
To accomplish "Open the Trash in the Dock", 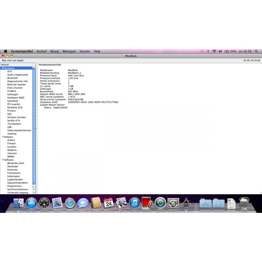I will tap(244, 203).
